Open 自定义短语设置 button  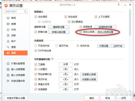[x=105, y=32]
